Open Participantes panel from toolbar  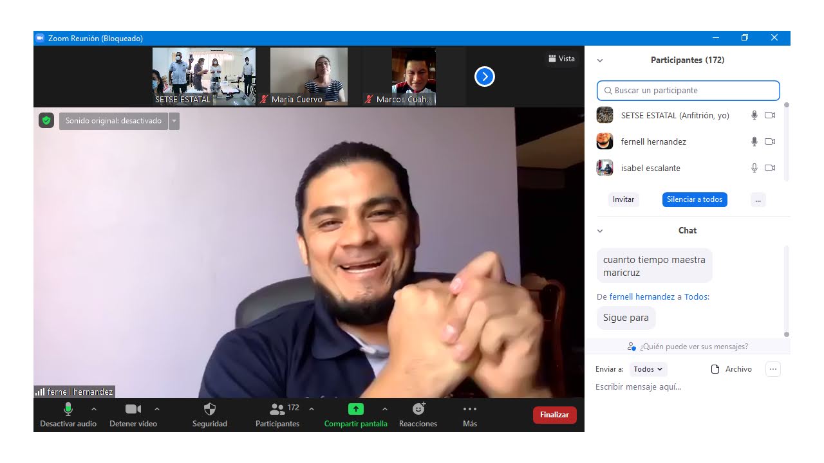(x=277, y=415)
